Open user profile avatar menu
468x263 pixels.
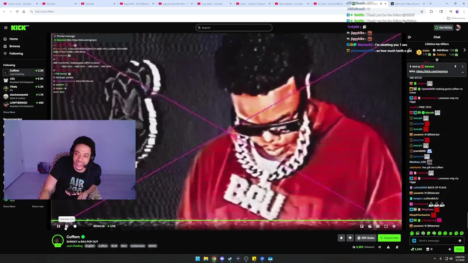[458, 28]
